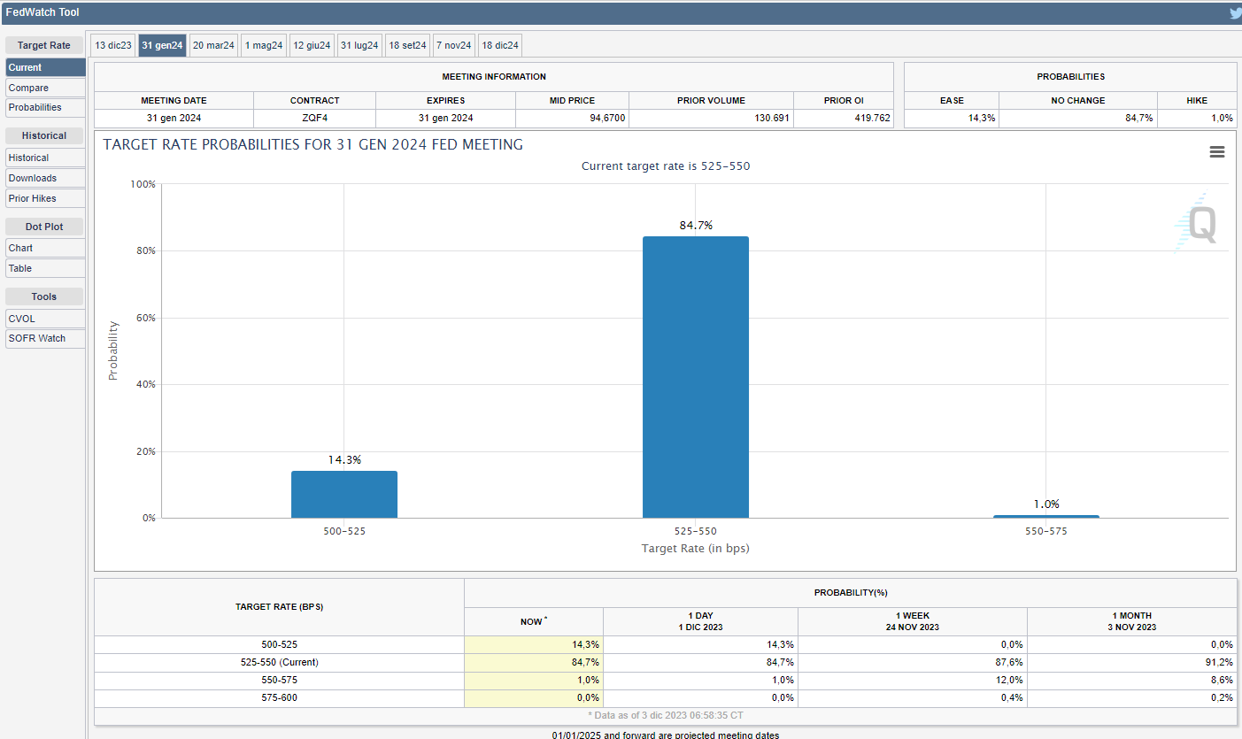This screenshot has width=1242, height=739.
Task: Open the Downloads section
Action: click(x=45, y=178)
